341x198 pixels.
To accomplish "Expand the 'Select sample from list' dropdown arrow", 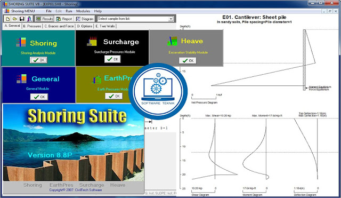I will (x=170, y=19).
